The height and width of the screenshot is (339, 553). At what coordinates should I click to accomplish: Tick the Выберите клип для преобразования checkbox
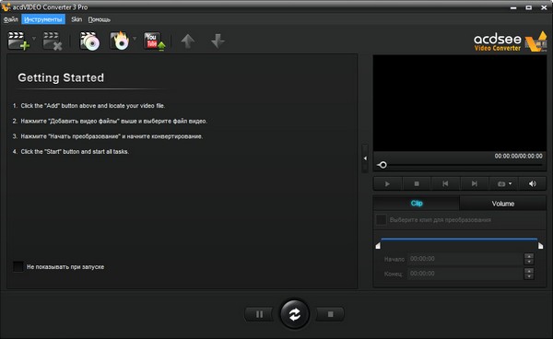click(x=381, y=219)
